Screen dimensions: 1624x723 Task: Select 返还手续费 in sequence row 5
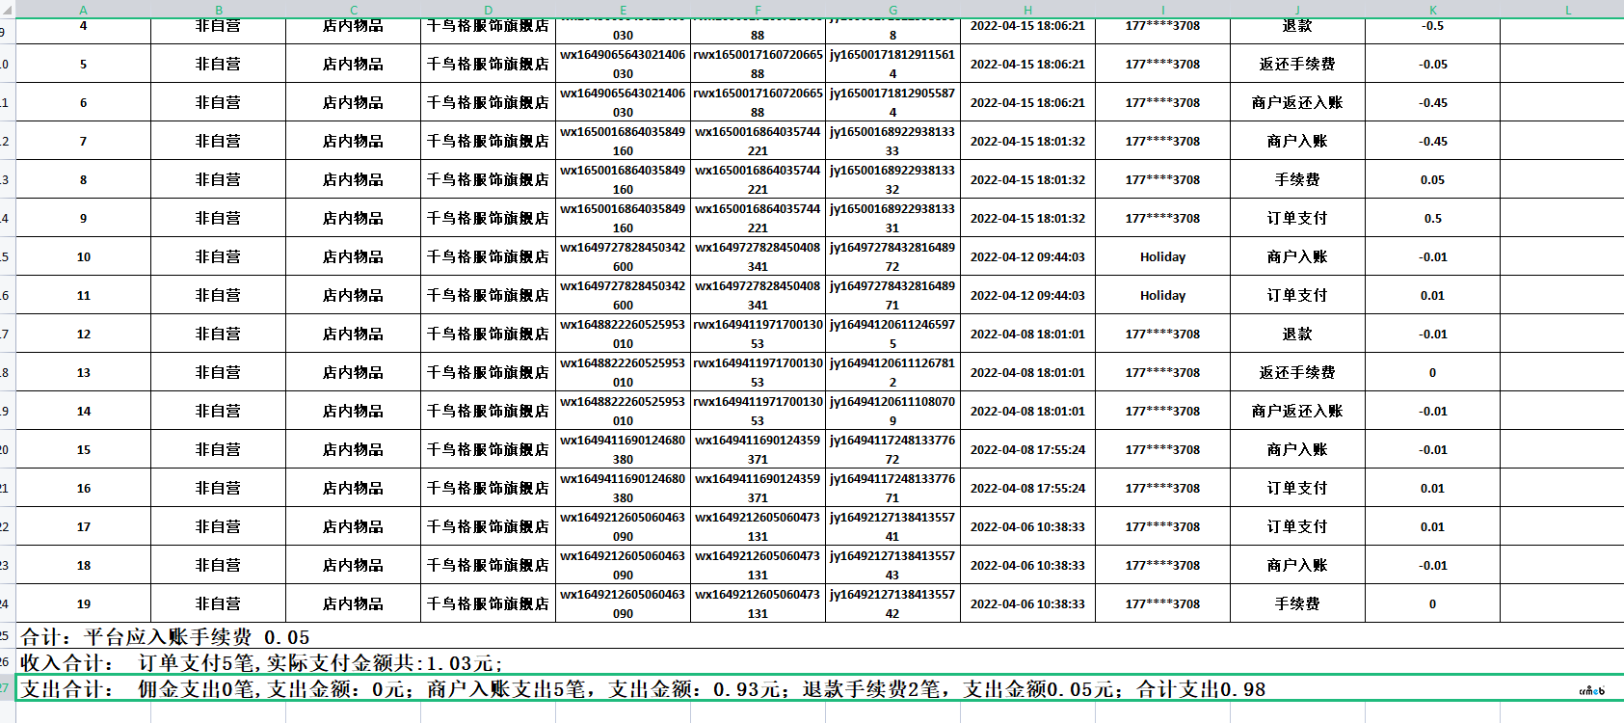1296,65
